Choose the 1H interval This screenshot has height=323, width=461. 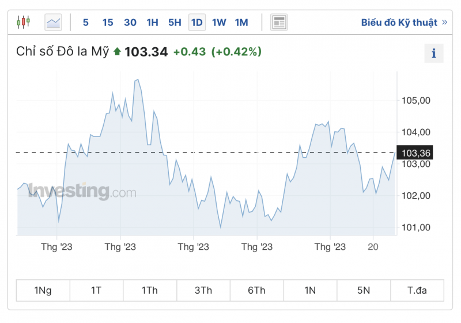click(152, 22)
